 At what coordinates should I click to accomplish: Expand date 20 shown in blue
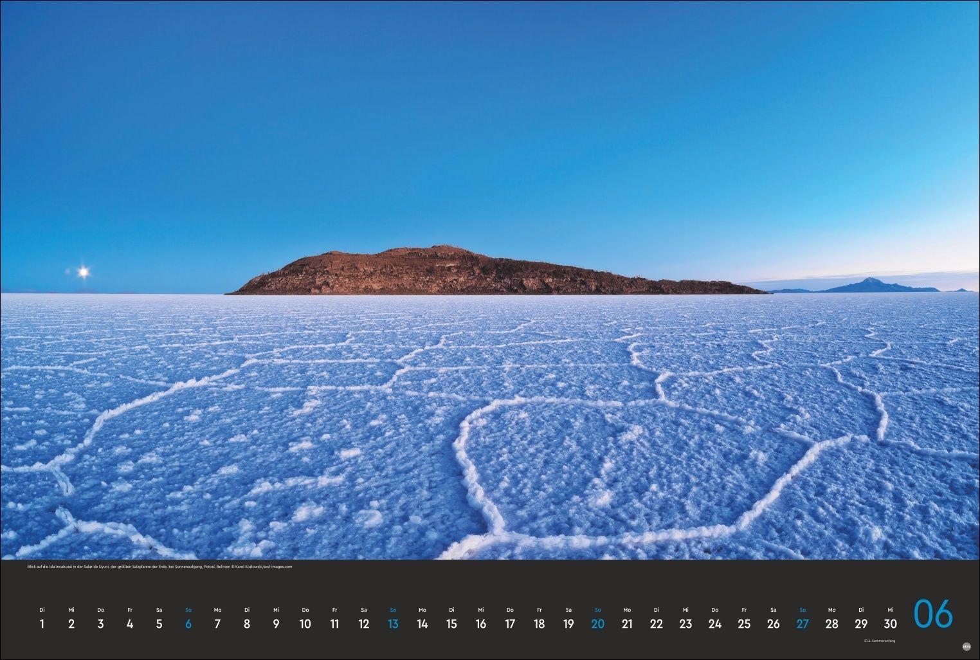click(598, 624)
